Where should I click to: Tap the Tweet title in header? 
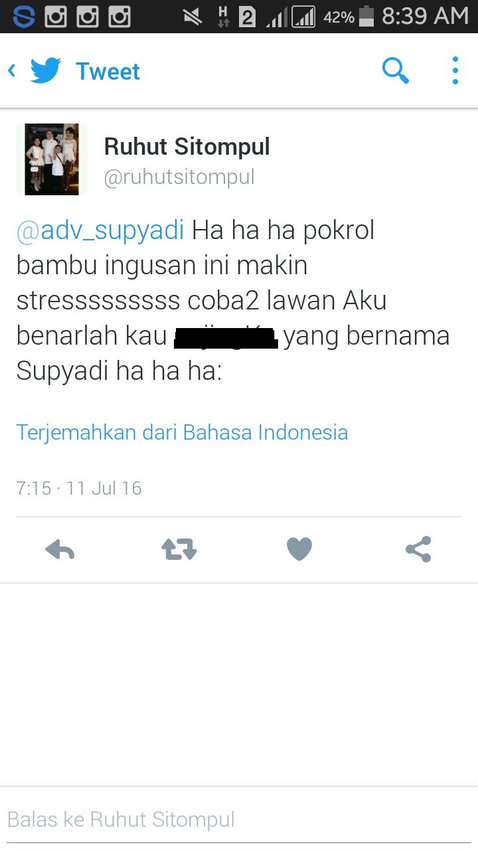tap(108, 71)
